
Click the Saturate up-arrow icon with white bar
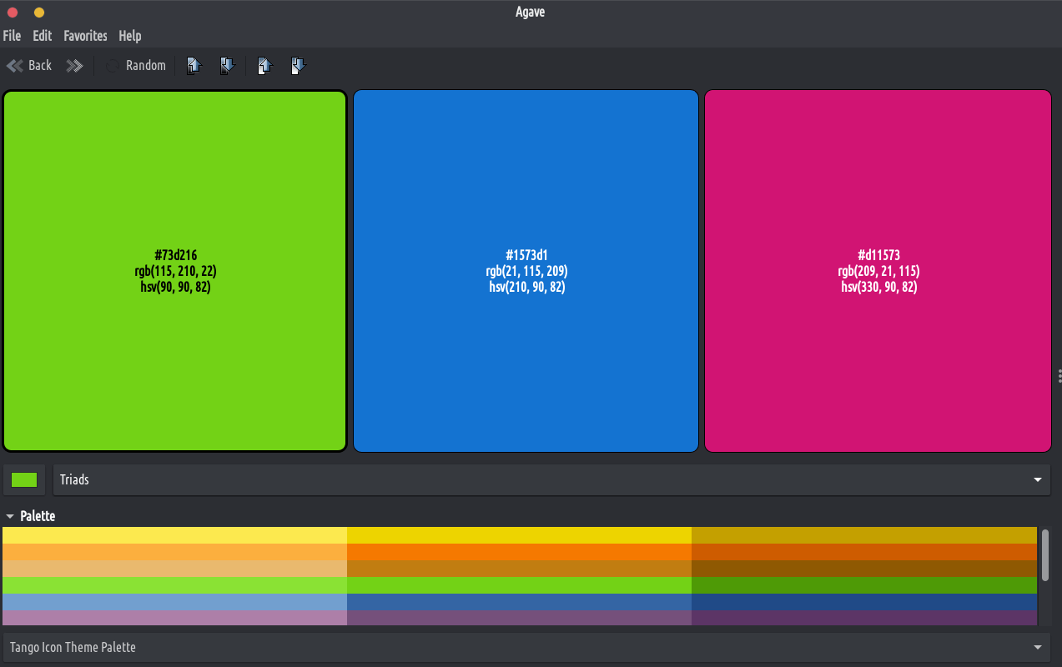[x=265, y=66]
